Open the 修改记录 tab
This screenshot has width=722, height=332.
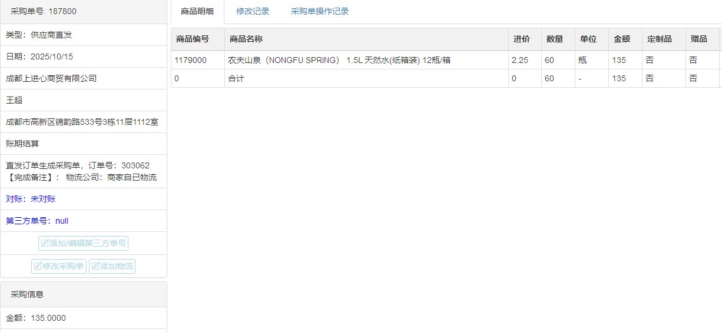point(253,11)
